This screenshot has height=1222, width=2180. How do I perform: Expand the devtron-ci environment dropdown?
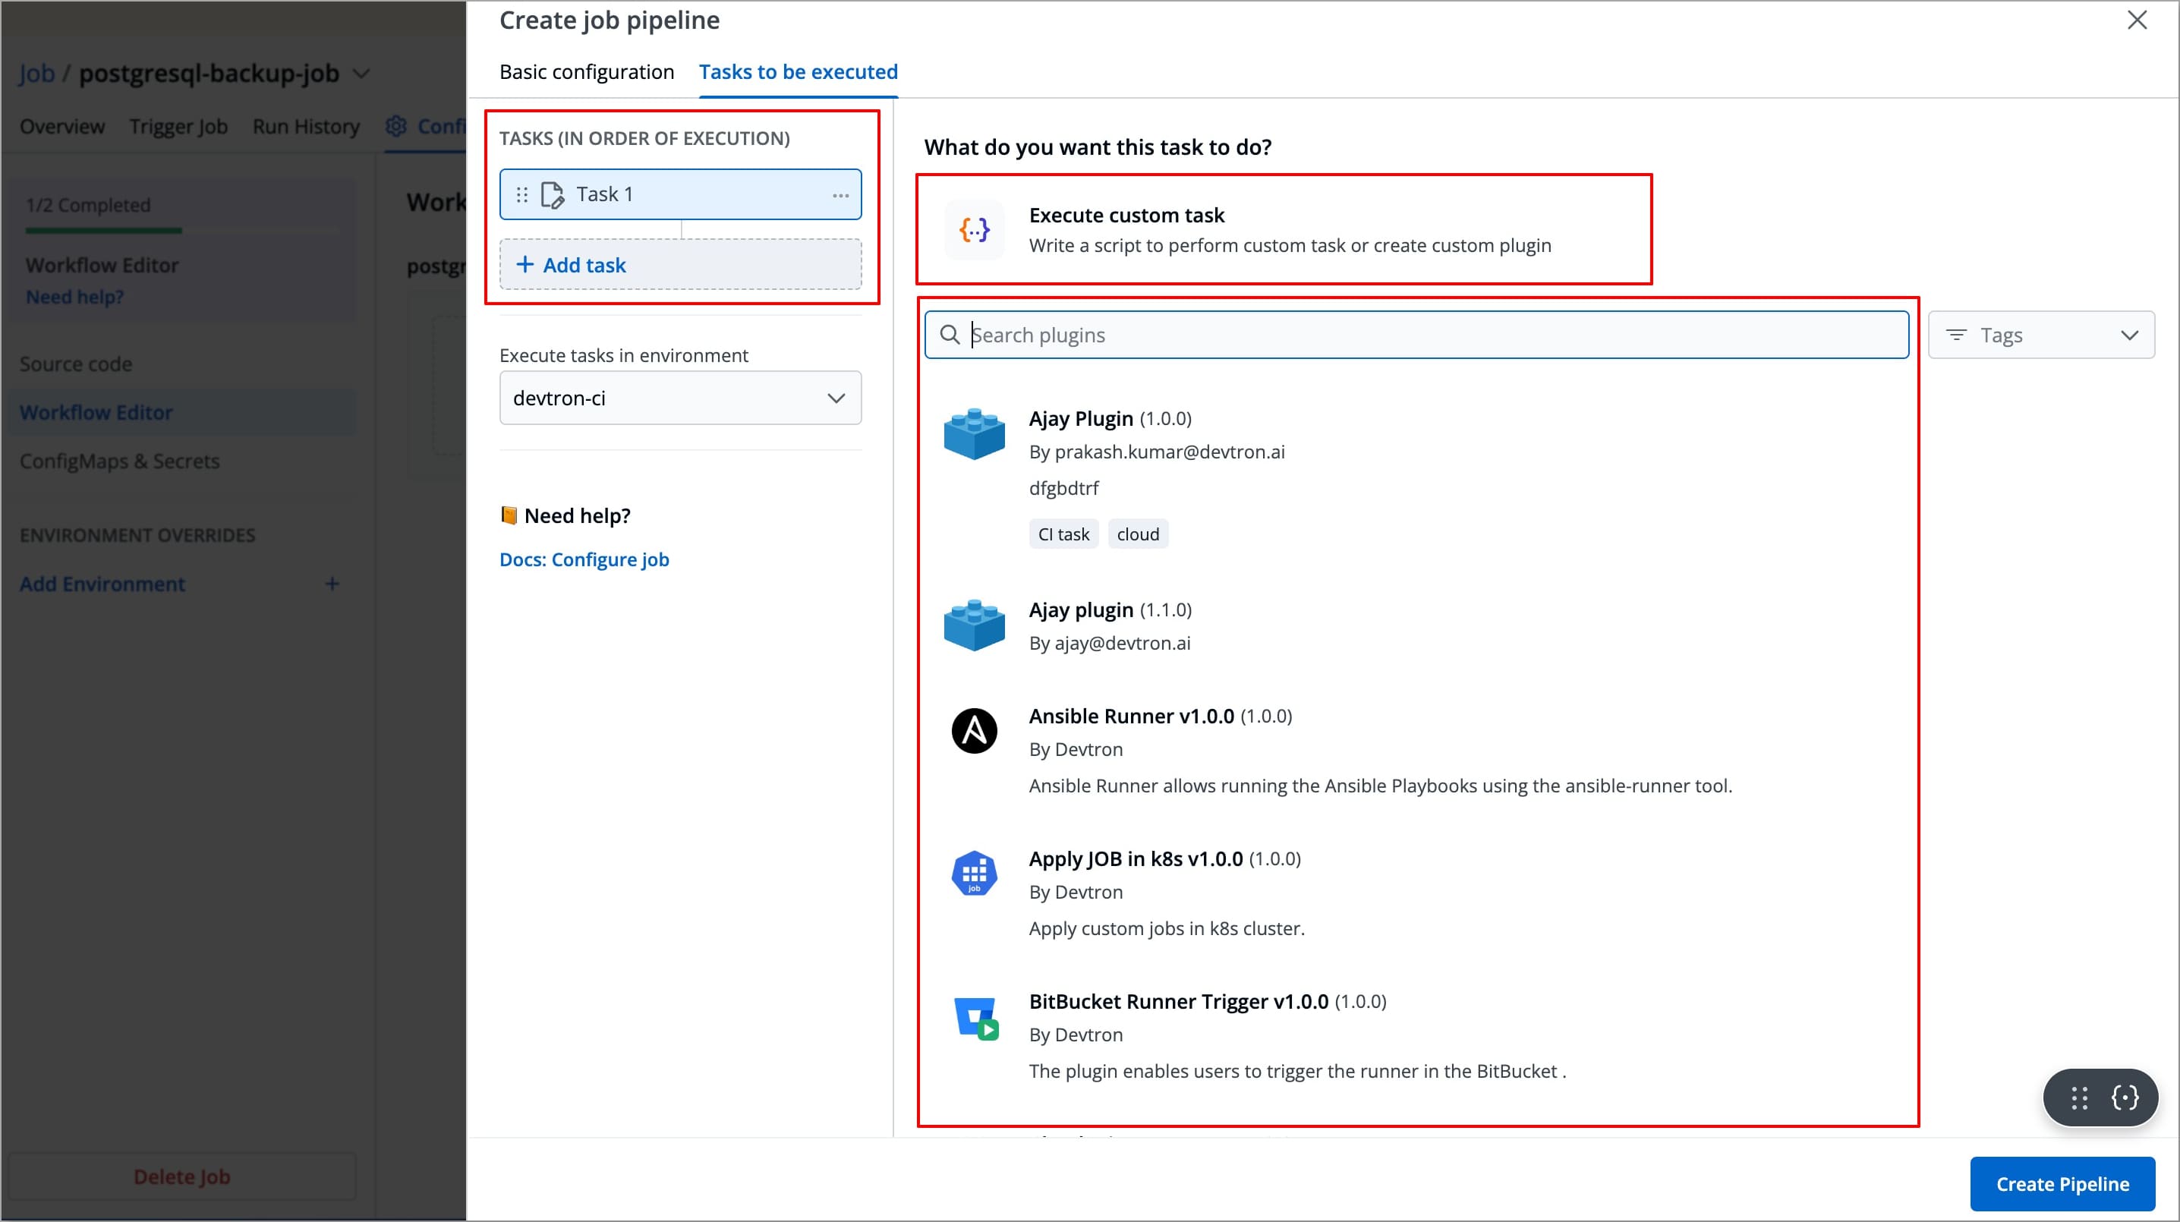click(680, 398)
